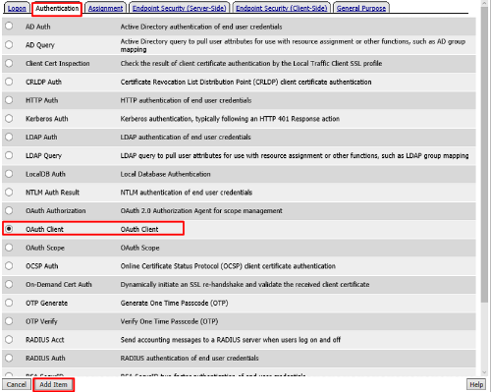Viewport: 491px width, 392px height.
Task: Click the 'AD Query' label
Action: pyautogui.click(x=40, y=45)
